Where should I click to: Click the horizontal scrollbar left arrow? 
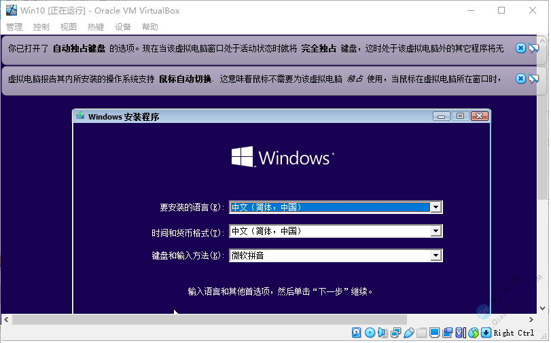pos(6,319)
